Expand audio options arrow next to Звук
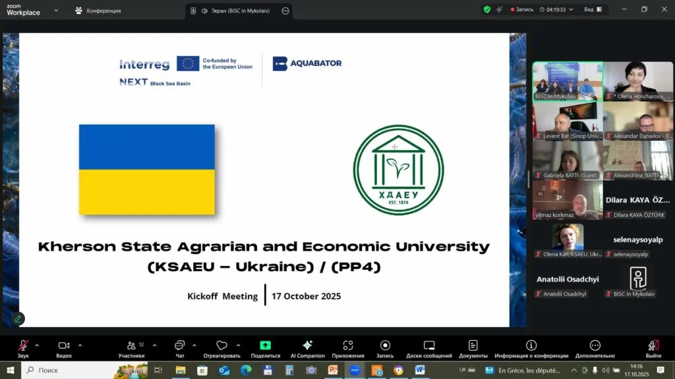 tap(37, 345)
